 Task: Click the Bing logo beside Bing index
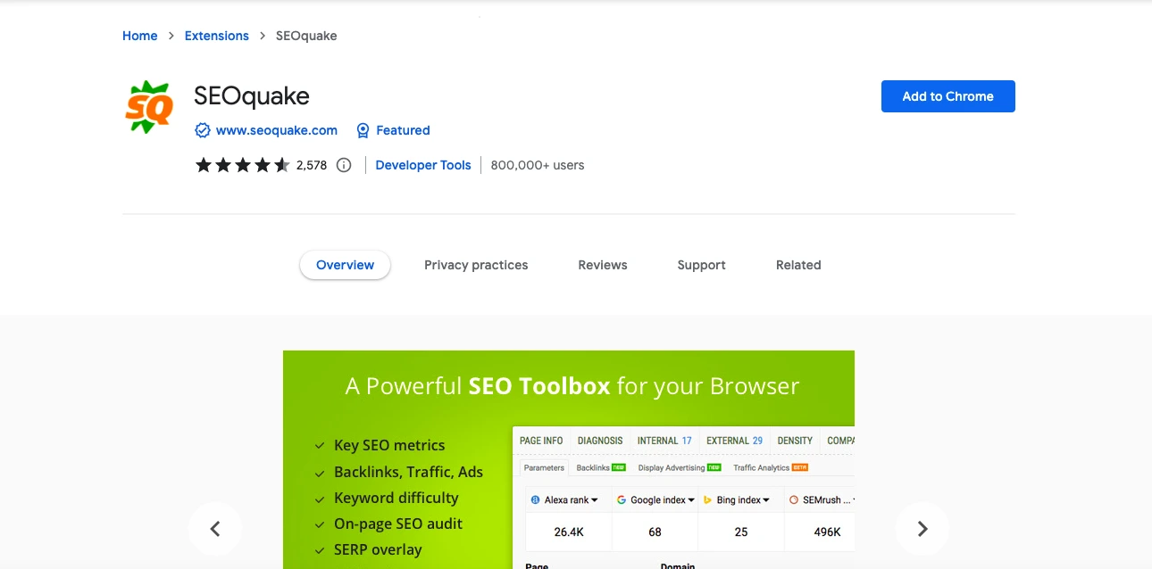tap(707, 500)
